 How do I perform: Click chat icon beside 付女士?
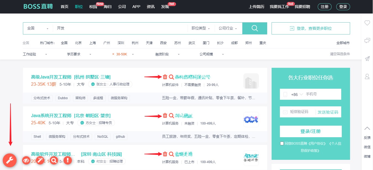click(x=93, y=161)
